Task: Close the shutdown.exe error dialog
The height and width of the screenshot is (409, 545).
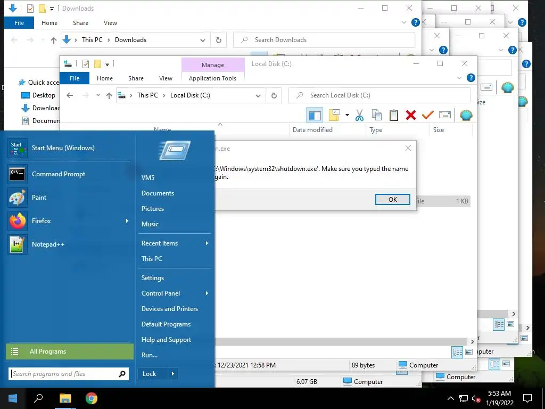Action: (x=408, y=149)
